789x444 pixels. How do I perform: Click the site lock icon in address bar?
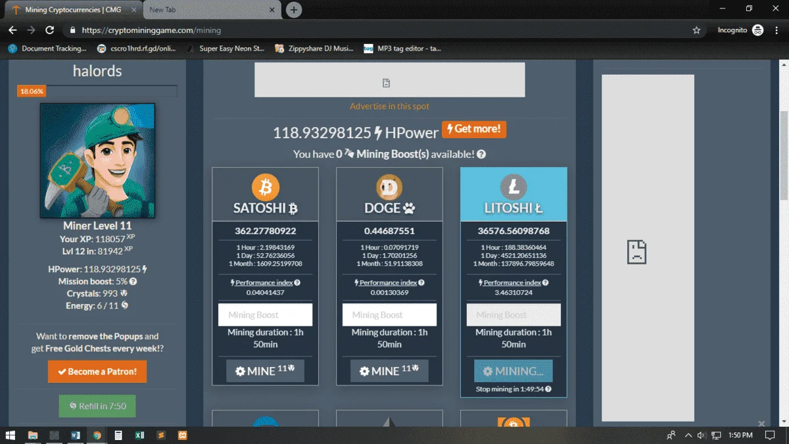pos(73,30)
